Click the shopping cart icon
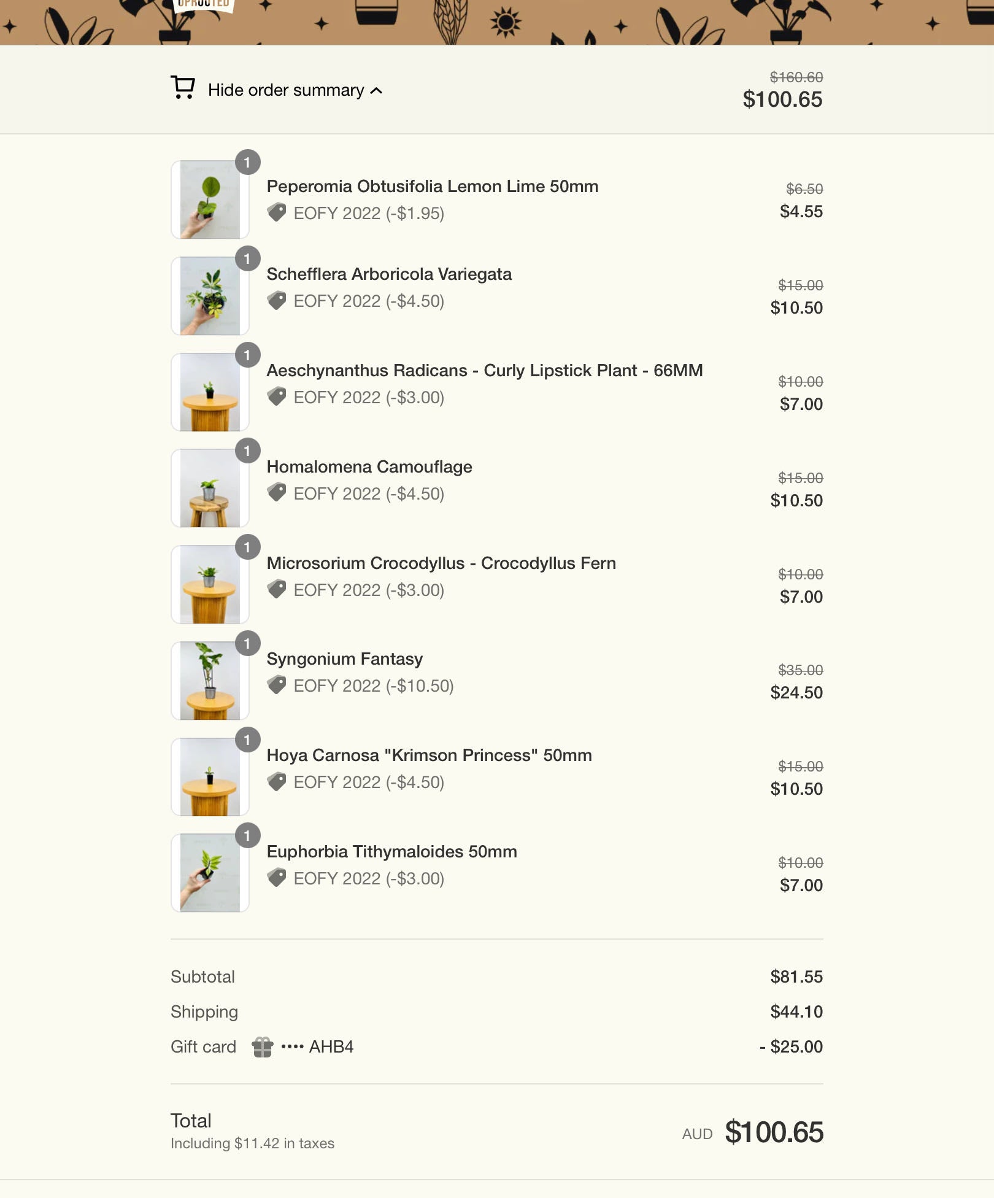 tap(182, 87)
